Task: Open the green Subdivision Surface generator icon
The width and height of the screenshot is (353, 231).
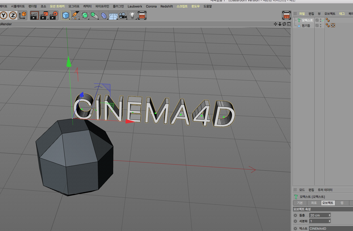Action: click(85, 15)
